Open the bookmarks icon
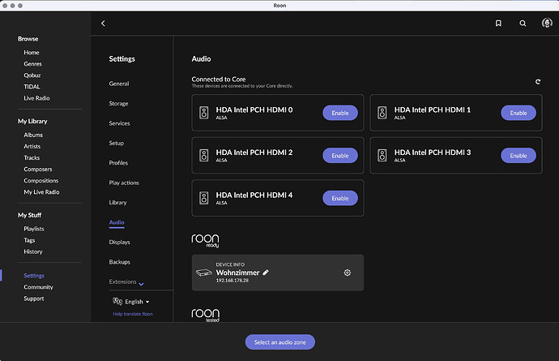Screen dimensions: 559x361 [498, 24]
